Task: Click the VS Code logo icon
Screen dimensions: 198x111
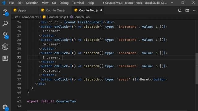Action: pos(4,3)
